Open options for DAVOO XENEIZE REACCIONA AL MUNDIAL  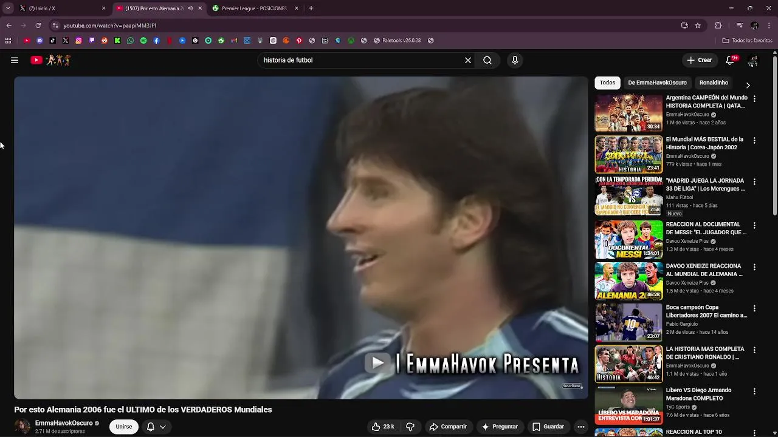[x=754, y=267]
